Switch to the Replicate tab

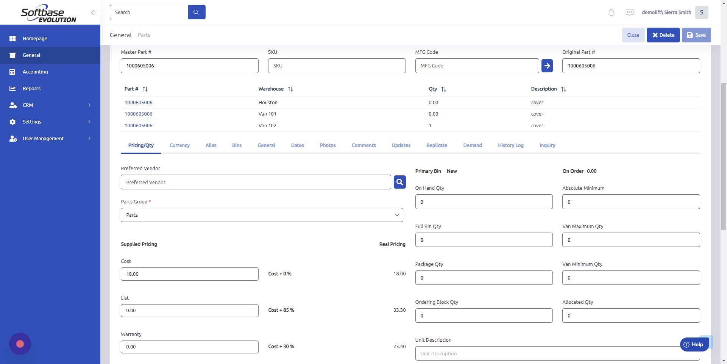[437, 145]
